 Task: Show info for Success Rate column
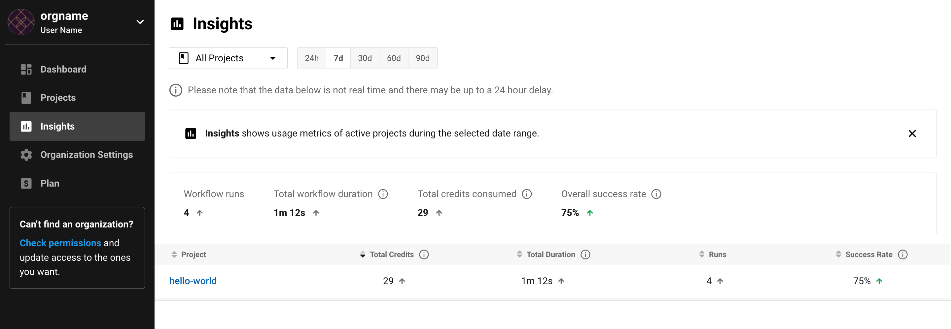pos(903,254)
